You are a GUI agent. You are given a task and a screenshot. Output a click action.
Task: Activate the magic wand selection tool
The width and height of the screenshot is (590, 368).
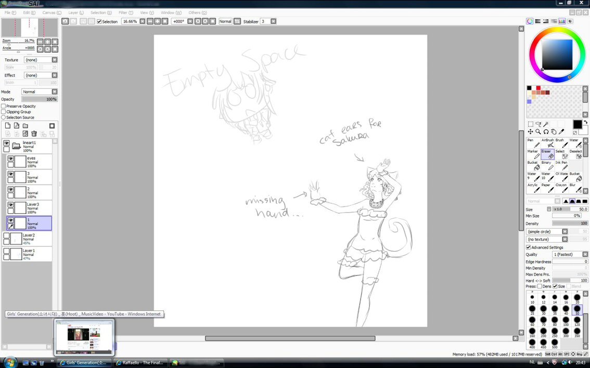(546, 124)
